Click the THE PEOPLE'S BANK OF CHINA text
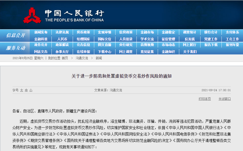Image resolution: width=243 pixels, height=151 pixels. click(x=75, y=20)
